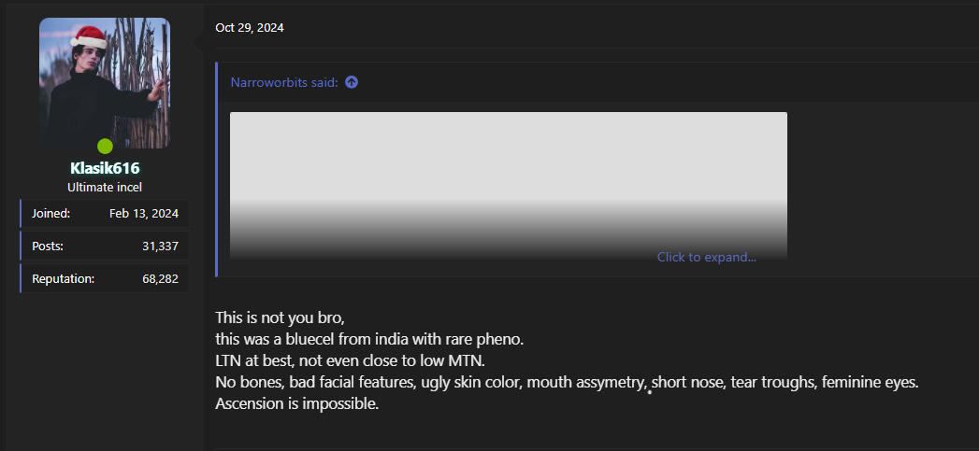Open the Klasik616 username profile link
Image resolution: width=979 pixels, height=451 pixels.
[105, 168]
